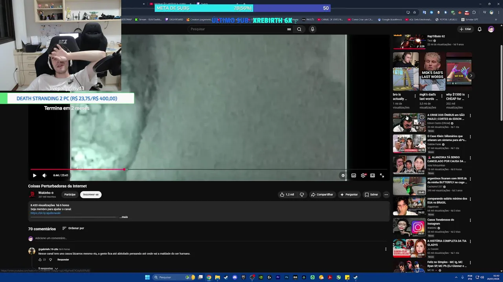This screenshot has width=503, height=282.
Task: Open options for 'mgk's dad's last words' short
Action: (442, 96)
